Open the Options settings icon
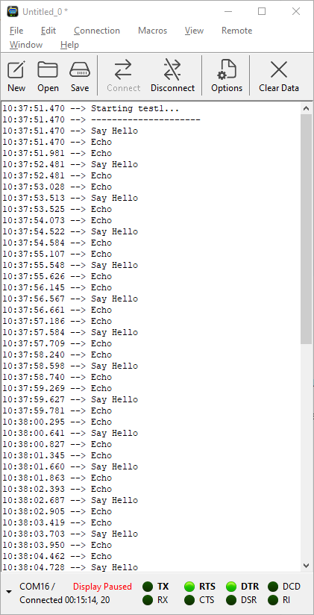 (227, 70)
